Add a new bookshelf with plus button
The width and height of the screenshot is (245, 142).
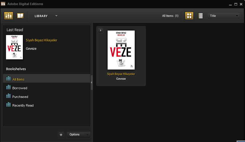[x=61, y=135]
